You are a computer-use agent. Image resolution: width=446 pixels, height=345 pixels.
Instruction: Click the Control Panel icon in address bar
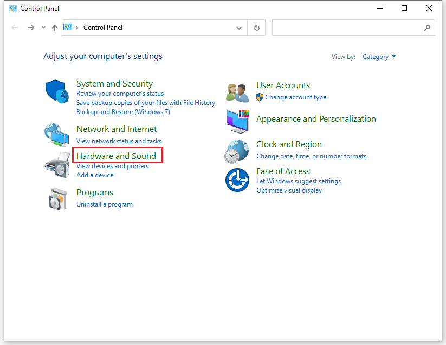click(67, 27)
